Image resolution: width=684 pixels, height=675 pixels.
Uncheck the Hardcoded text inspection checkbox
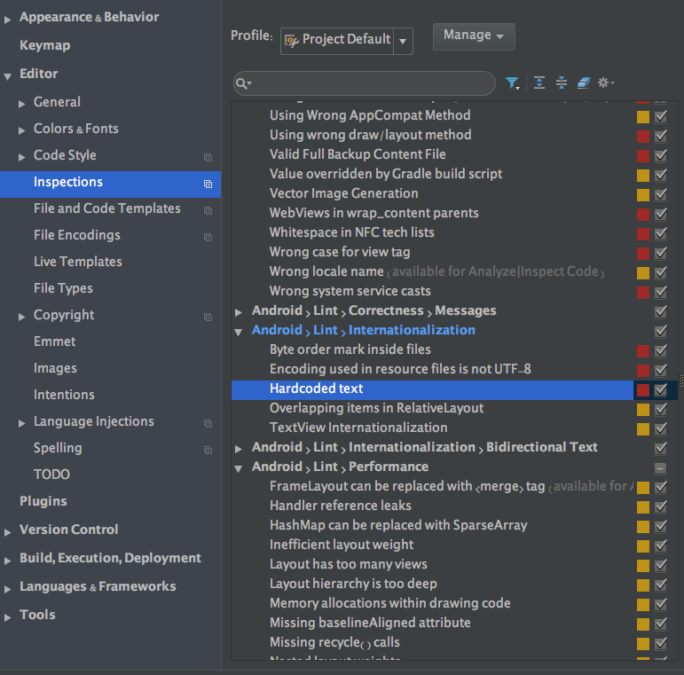[661, 389]
